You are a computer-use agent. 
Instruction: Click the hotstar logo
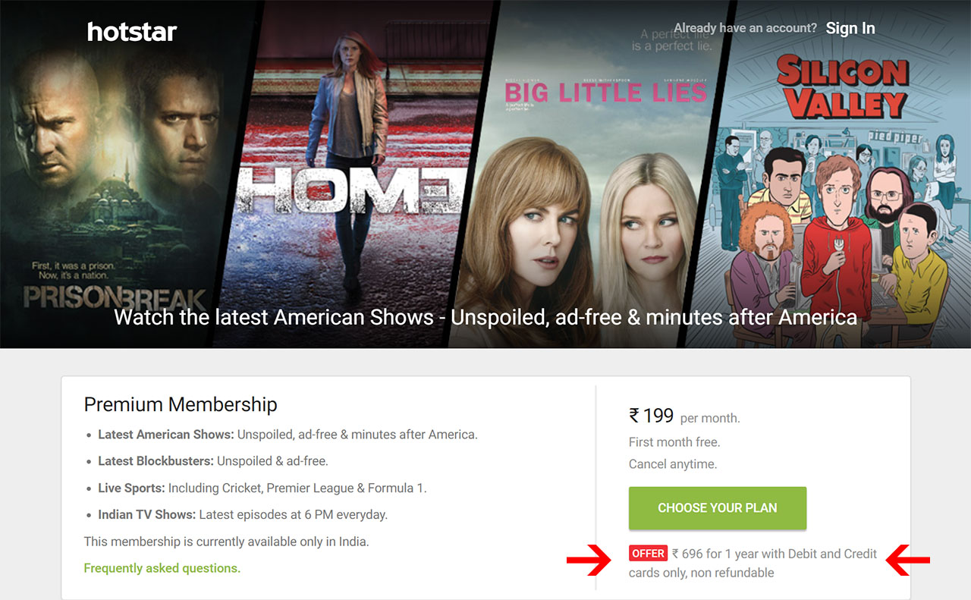(x=132, y=32)
